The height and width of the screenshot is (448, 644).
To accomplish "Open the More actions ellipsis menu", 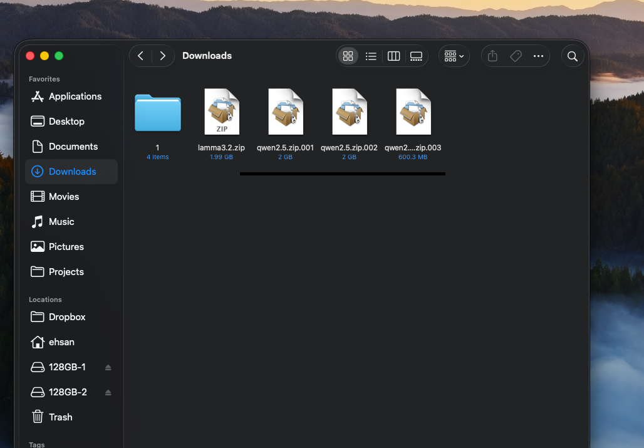I will coord(538,56).
